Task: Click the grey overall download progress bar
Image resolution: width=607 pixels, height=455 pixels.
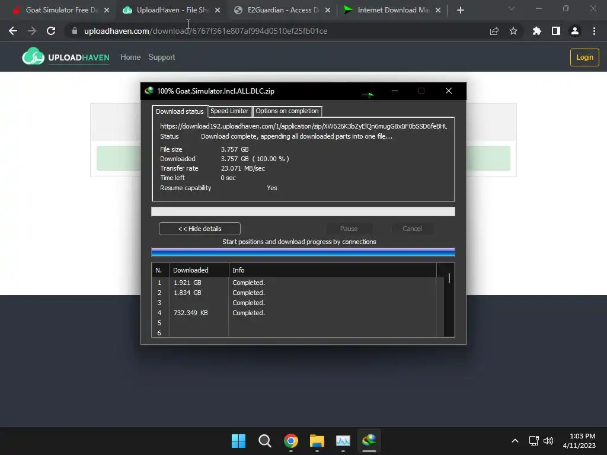Action: coord(303,212)
